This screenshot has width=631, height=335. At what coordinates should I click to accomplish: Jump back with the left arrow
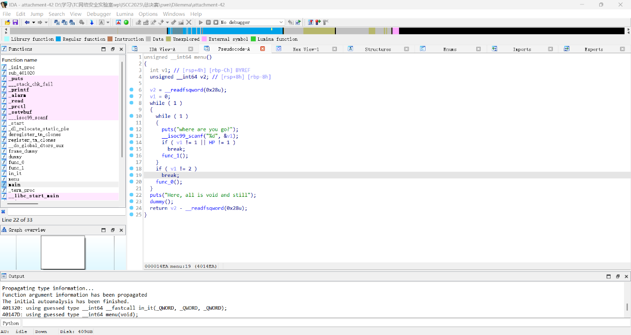(27, 22)
